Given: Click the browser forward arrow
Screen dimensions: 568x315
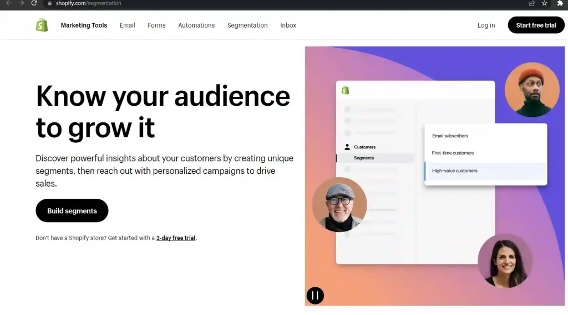Looking at the screenshot, I should [x=22, y=3].
